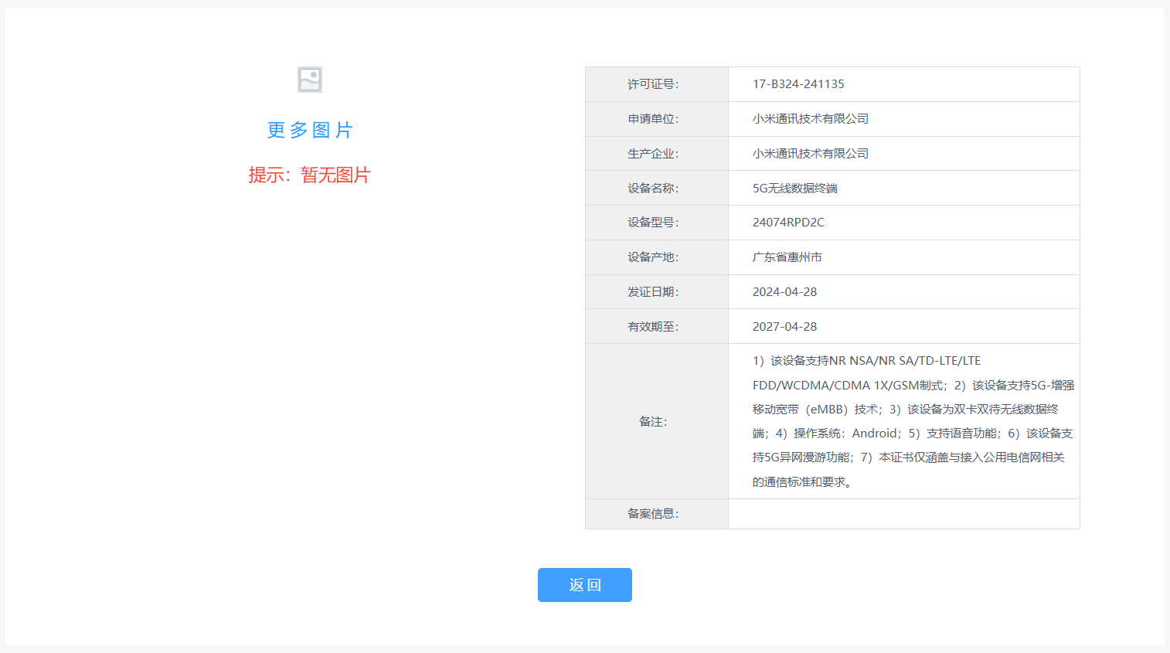Click the 设备型号 label
Screen dimensions: 1170x653
(653, 223)
